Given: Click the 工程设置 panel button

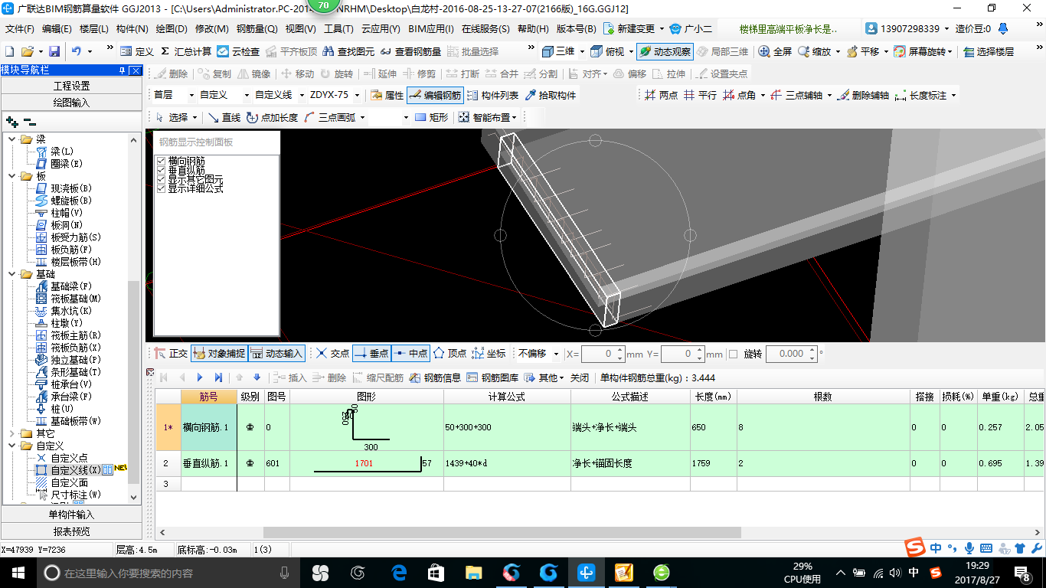Looking at the screenshot, I should 71,86.
